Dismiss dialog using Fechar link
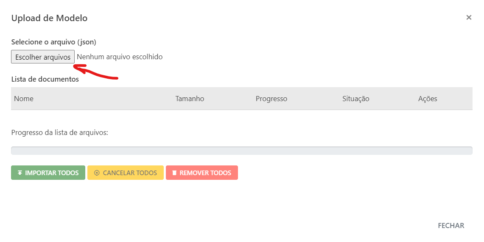The image size is (484, 242). (x=451, y=225)
